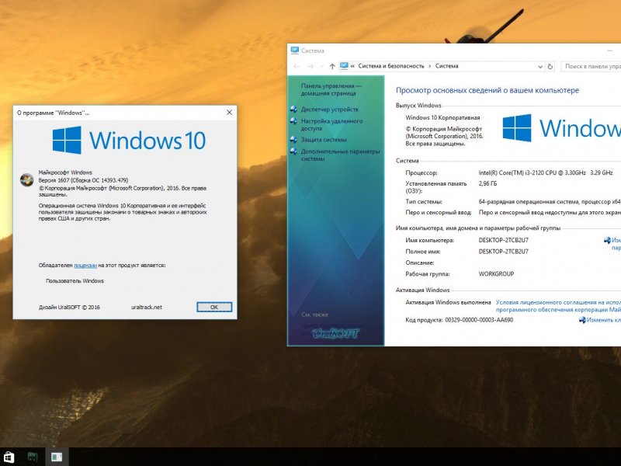621x466 pixels.
Task: Click 'Windows 10 Корпоративная' edition text
Action: (x=442, y=118)
